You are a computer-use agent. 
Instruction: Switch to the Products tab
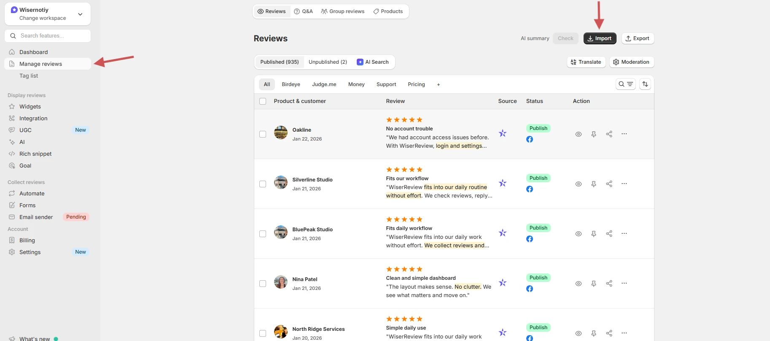[388, 11]
